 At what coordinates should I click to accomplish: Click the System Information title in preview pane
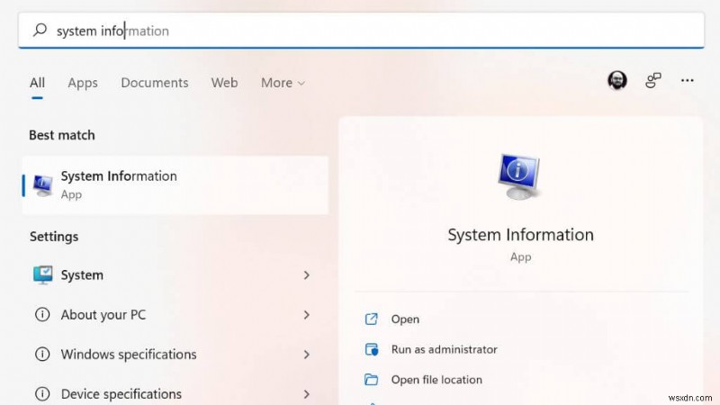[x=520, y=235]
